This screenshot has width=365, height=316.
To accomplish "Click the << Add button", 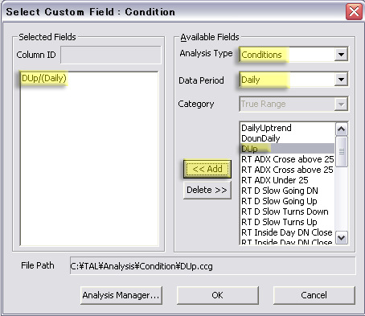I will [x=207, y=169].
